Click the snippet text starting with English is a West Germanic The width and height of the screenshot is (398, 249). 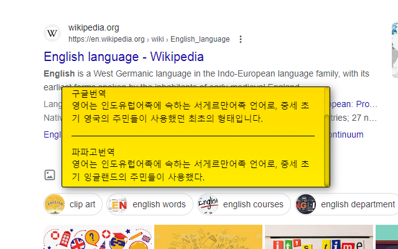pos(206,80)
